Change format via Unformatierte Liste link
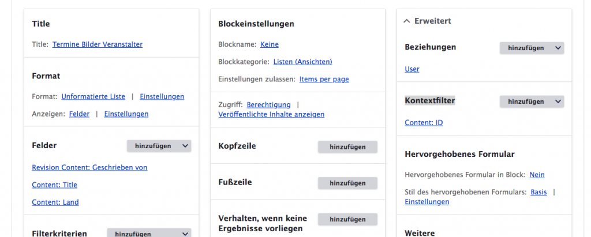The image size is (591, 237). (93, 96)
